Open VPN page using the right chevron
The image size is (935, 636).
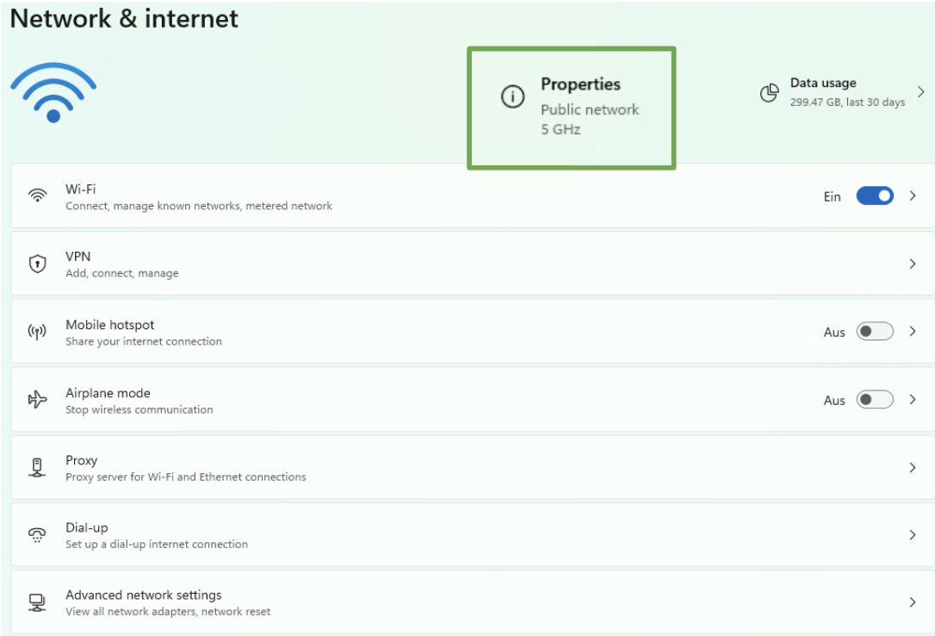pos(913,264)
